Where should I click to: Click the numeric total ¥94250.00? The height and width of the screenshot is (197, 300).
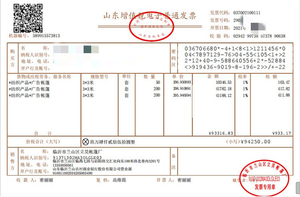pyautogui.click(x=256, y=142)
